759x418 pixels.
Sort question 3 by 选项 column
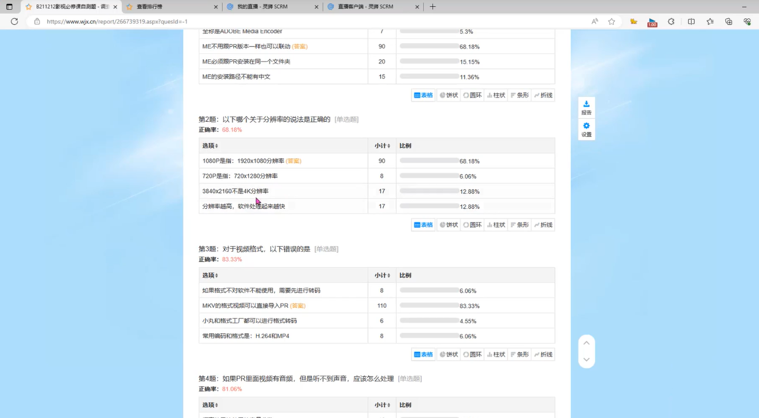[x=210, y=275]
